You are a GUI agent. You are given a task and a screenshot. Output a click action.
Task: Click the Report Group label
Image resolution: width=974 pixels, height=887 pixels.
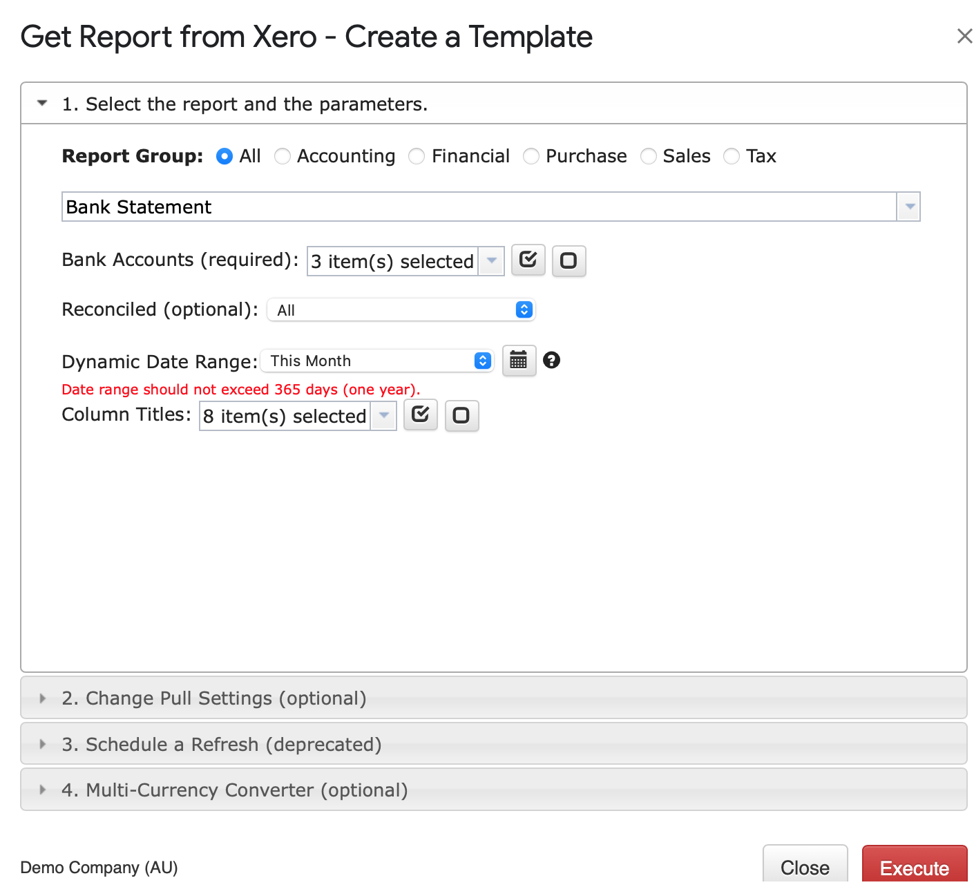pyautogui.click(x=133, y=156)
